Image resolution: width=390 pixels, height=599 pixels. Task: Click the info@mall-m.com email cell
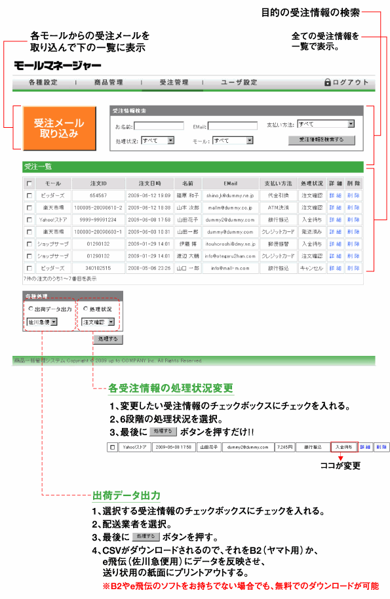(230, 268)
